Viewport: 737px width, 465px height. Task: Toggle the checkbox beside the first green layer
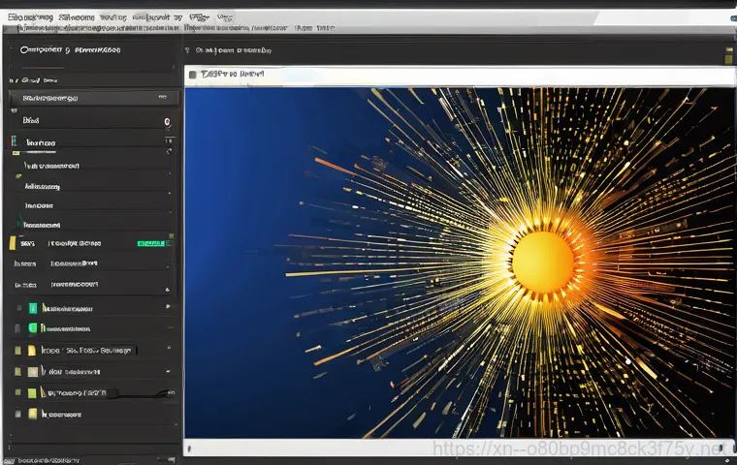(x=17, y=309)
